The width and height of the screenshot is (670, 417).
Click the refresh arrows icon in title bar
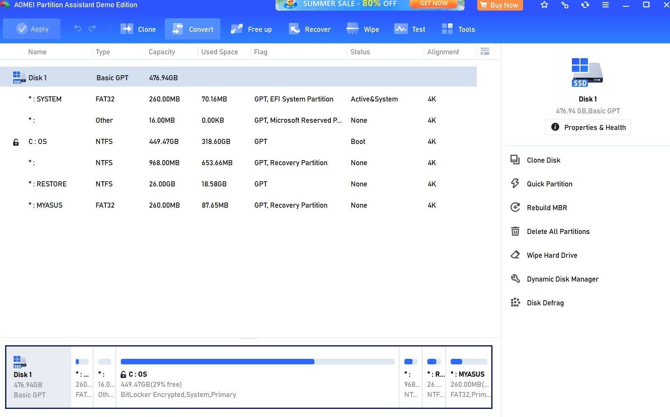(585, 5)
